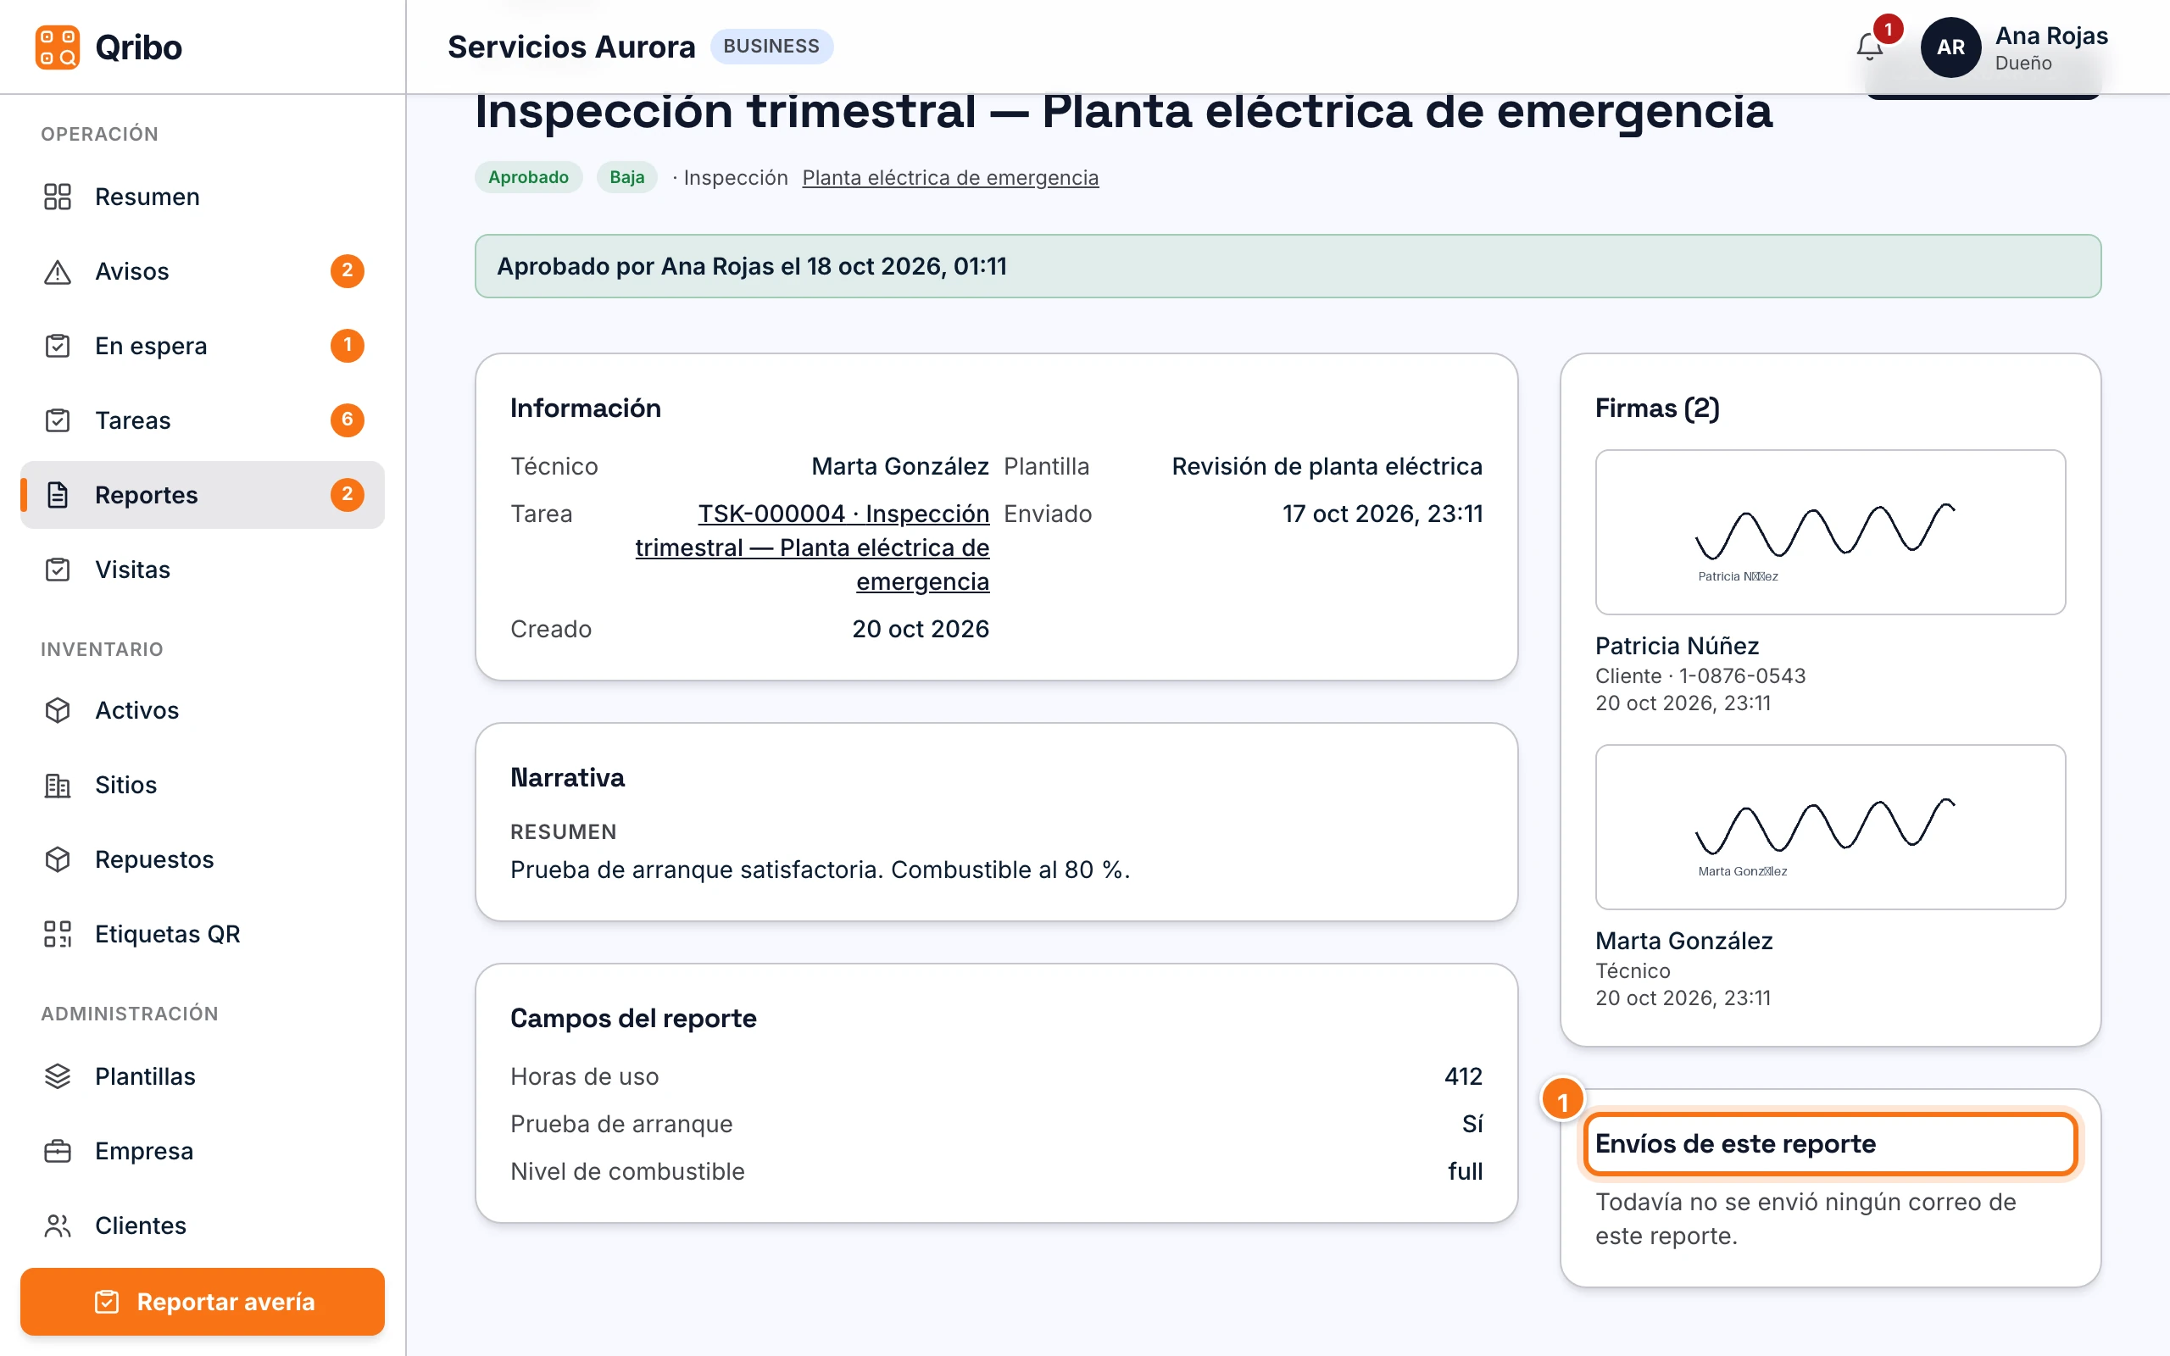The height and width of the screenshot is (1356, 2170).
Task: Click the Tareas clipboard icon
Action: 58,420
